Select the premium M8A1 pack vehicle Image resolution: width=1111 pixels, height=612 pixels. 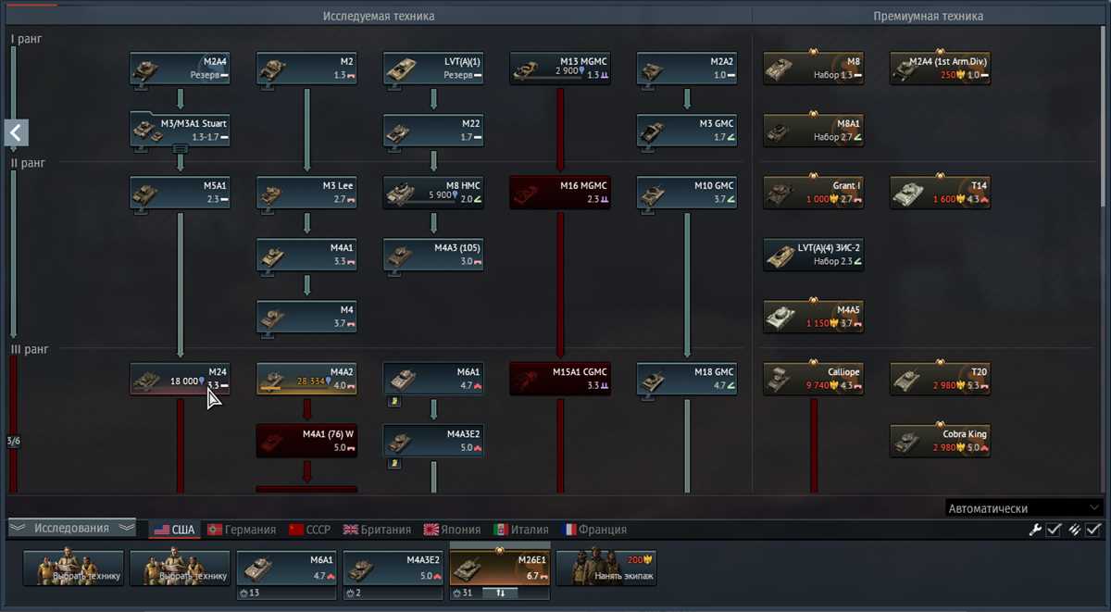814,131
